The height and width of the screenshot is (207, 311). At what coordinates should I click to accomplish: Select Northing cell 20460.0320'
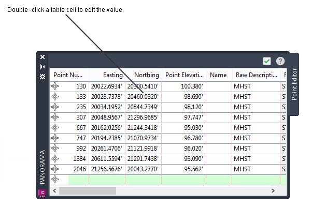click(x=144, y=97)
